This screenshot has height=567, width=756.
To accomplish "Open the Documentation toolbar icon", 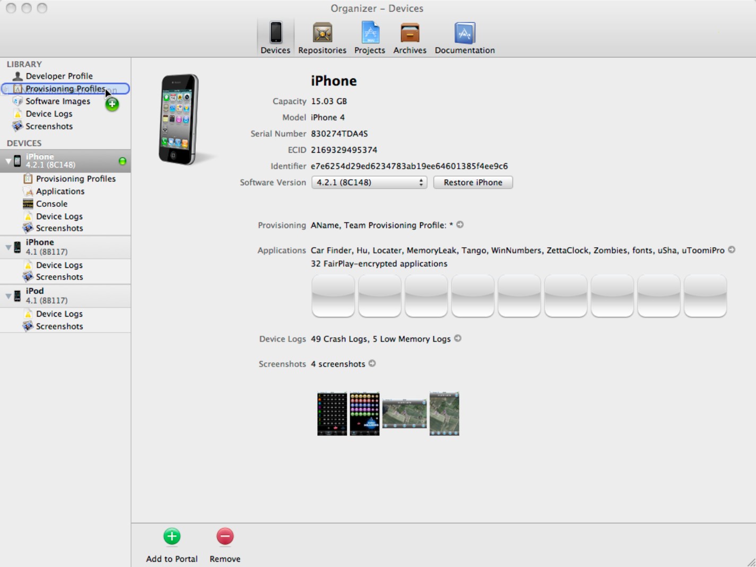I will tap(465, 37).
